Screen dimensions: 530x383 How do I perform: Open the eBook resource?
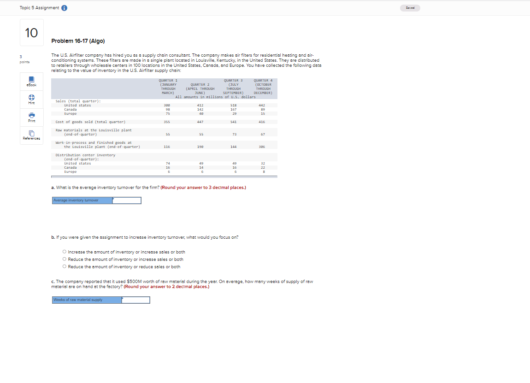coord(31,81)
